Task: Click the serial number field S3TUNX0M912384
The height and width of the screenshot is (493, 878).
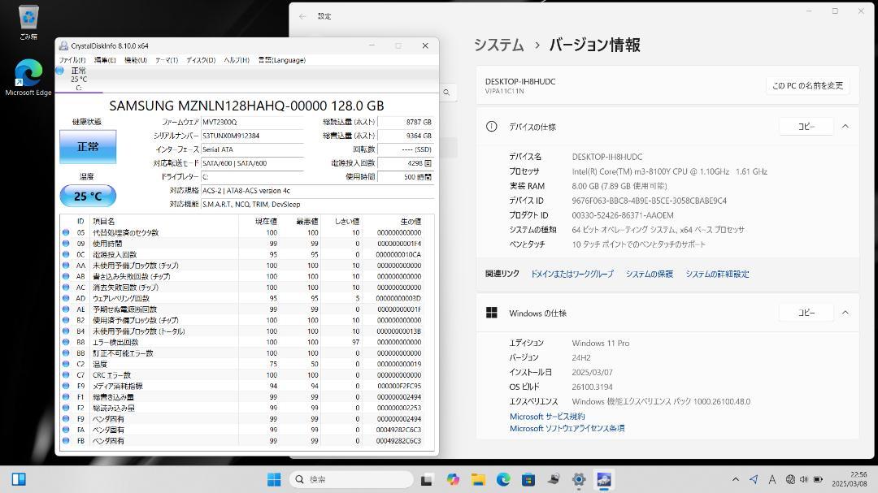Action: coord(252,136)
